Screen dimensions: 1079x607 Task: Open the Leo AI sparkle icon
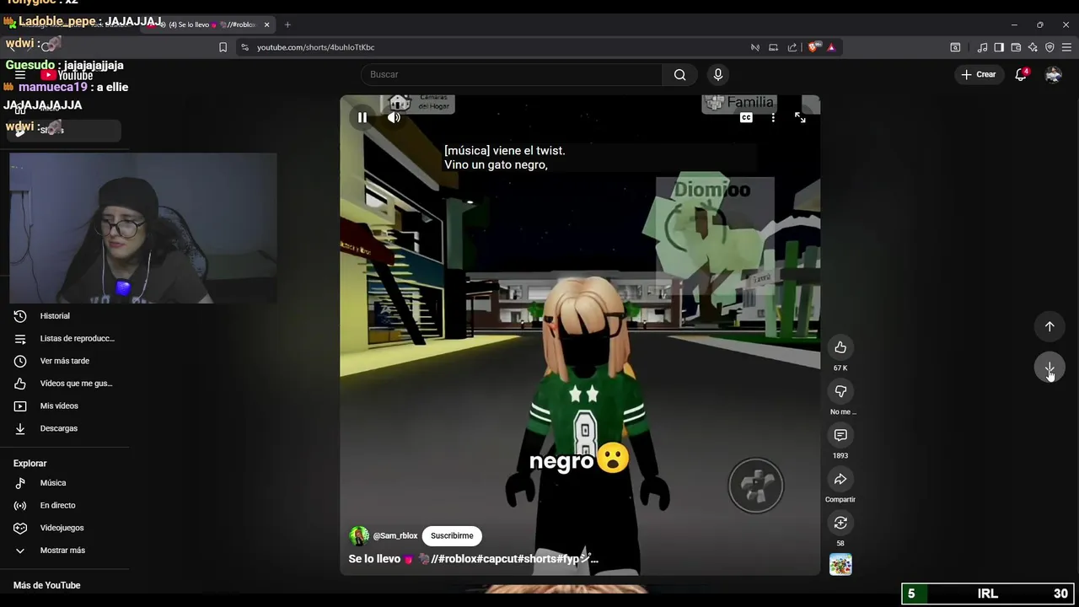1033,47
